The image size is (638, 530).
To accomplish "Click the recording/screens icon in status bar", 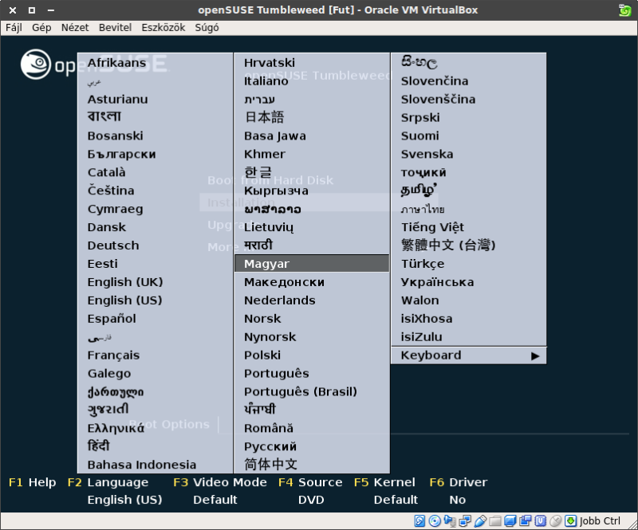I will [526, 520].
